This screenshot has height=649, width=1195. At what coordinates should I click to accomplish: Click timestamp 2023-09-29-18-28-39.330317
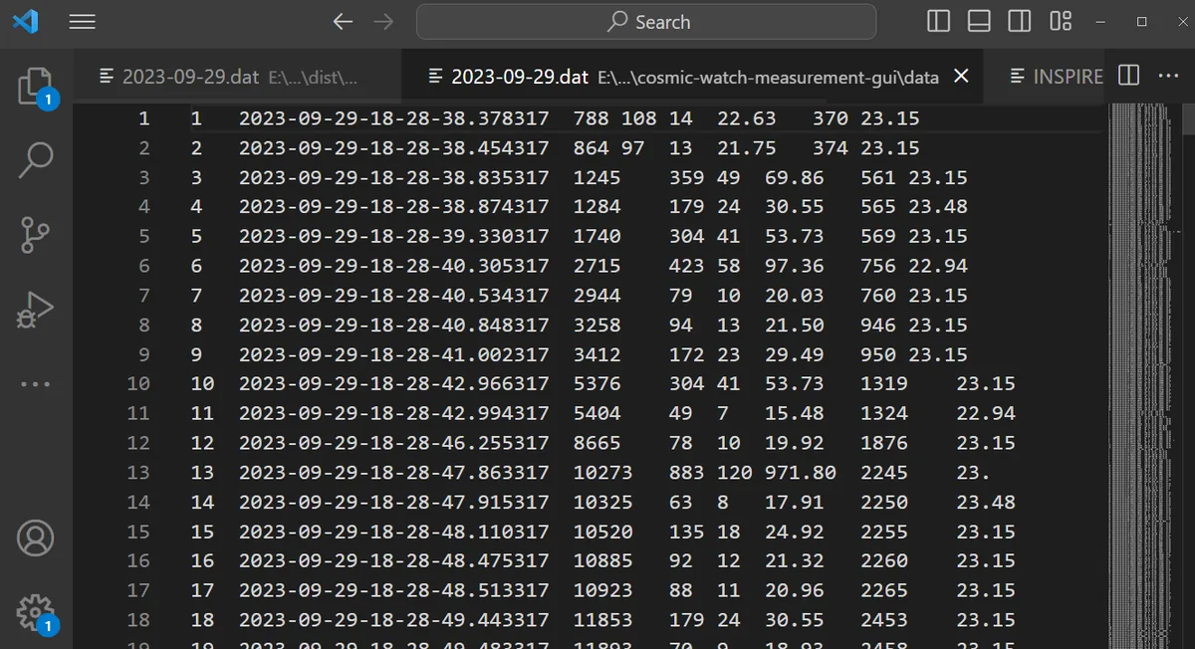click(x=393, y=236)
